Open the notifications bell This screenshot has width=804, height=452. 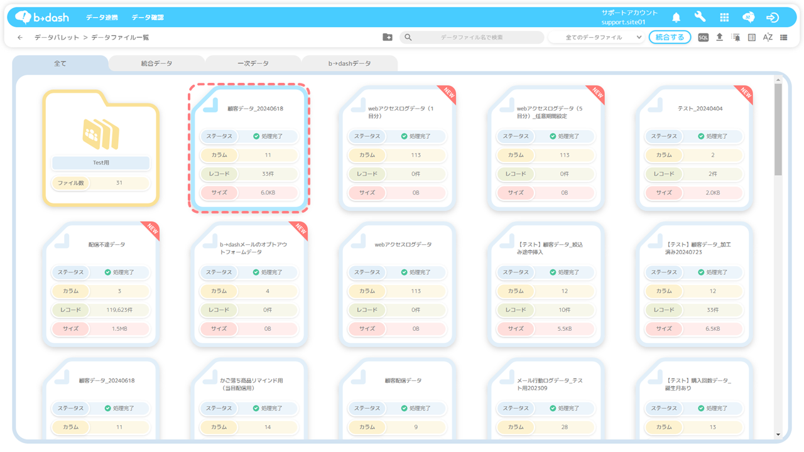676,17
